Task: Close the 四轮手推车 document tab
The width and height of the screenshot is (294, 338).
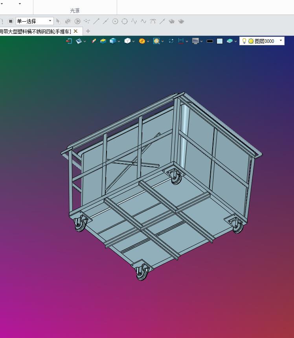Action: 75,31
